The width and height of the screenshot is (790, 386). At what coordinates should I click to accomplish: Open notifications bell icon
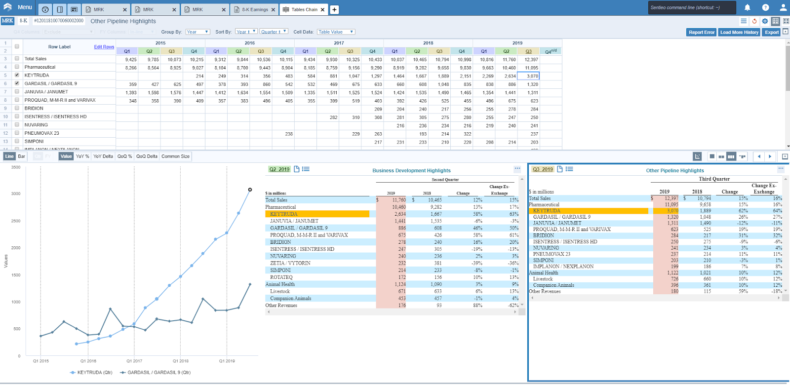[x=748, y=7]
